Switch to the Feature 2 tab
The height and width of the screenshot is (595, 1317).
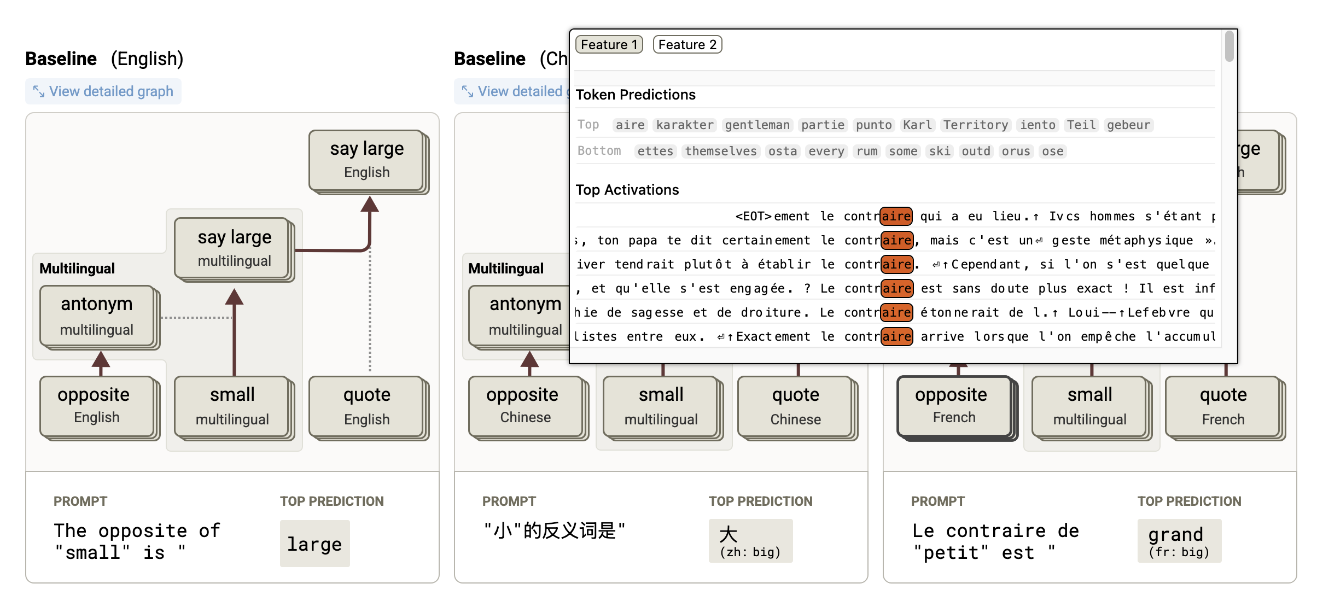click(687, 45)
